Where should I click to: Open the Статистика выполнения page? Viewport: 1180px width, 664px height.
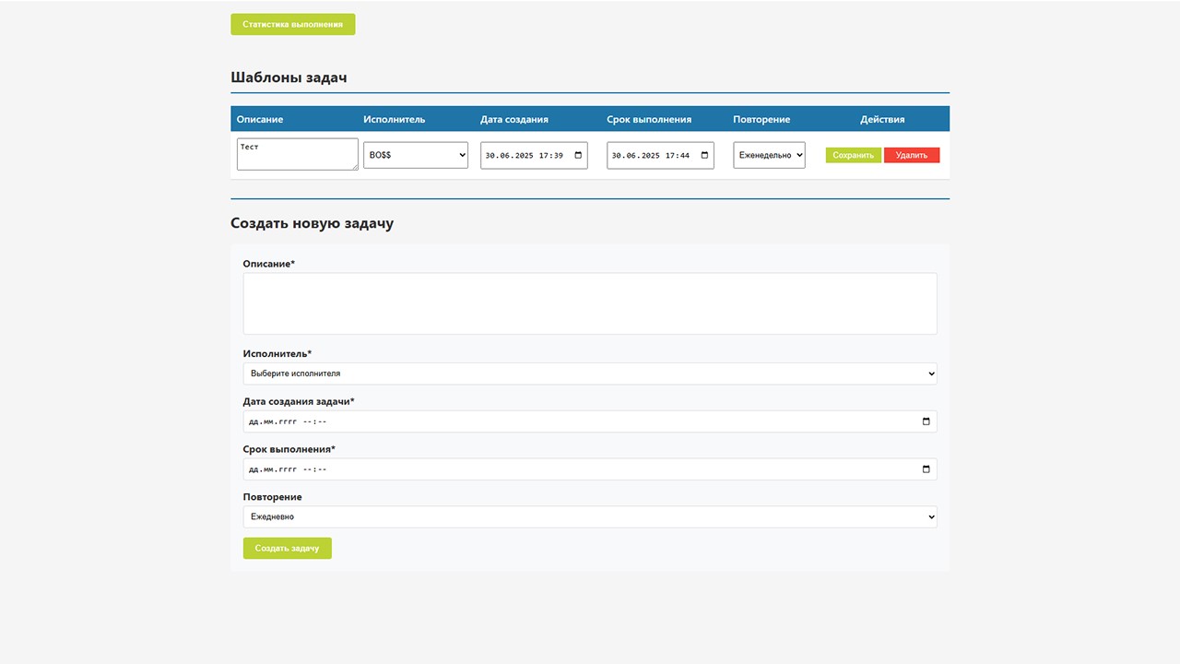292,24
